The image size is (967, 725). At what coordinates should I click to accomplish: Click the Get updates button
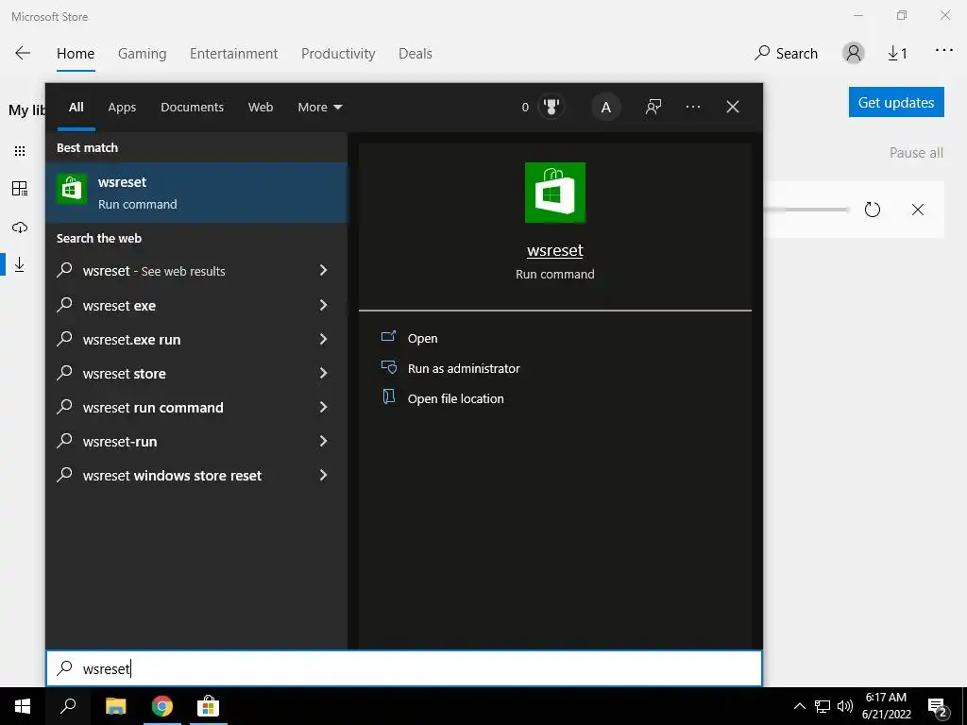tap(896, 102)
